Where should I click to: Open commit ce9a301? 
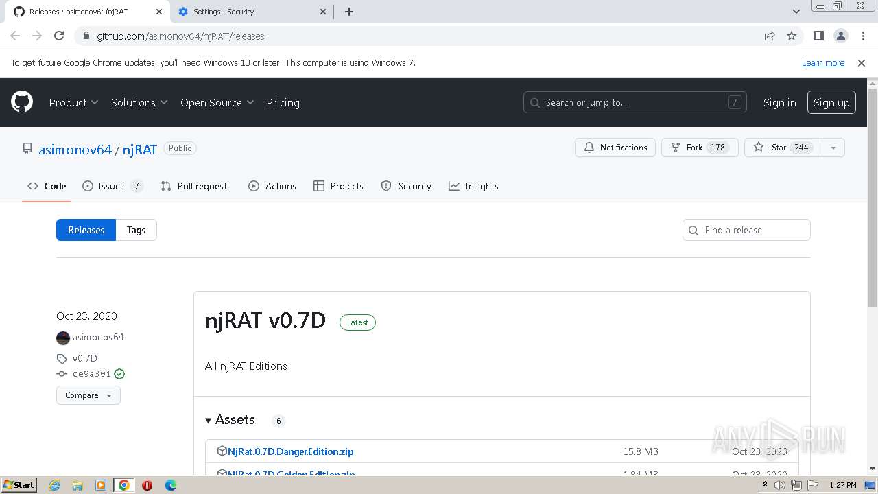click(92, 374)
